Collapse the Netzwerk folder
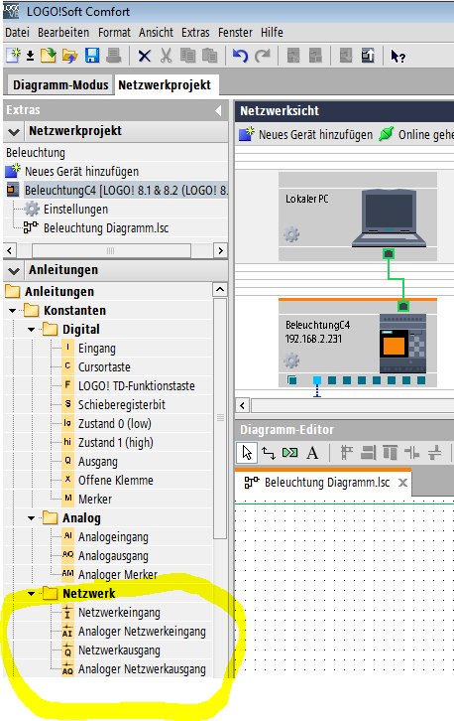 pyautogui.click(x=31, y=594)
